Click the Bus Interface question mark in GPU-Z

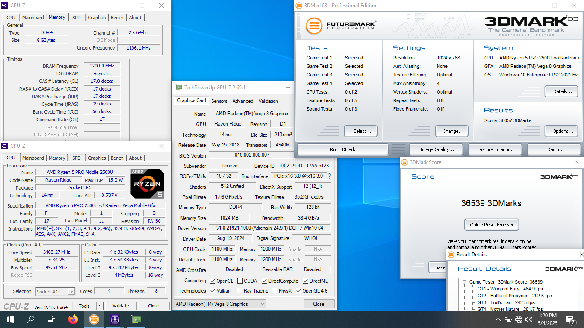pos(330,176)
